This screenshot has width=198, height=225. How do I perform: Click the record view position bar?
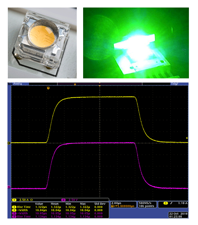100,84
